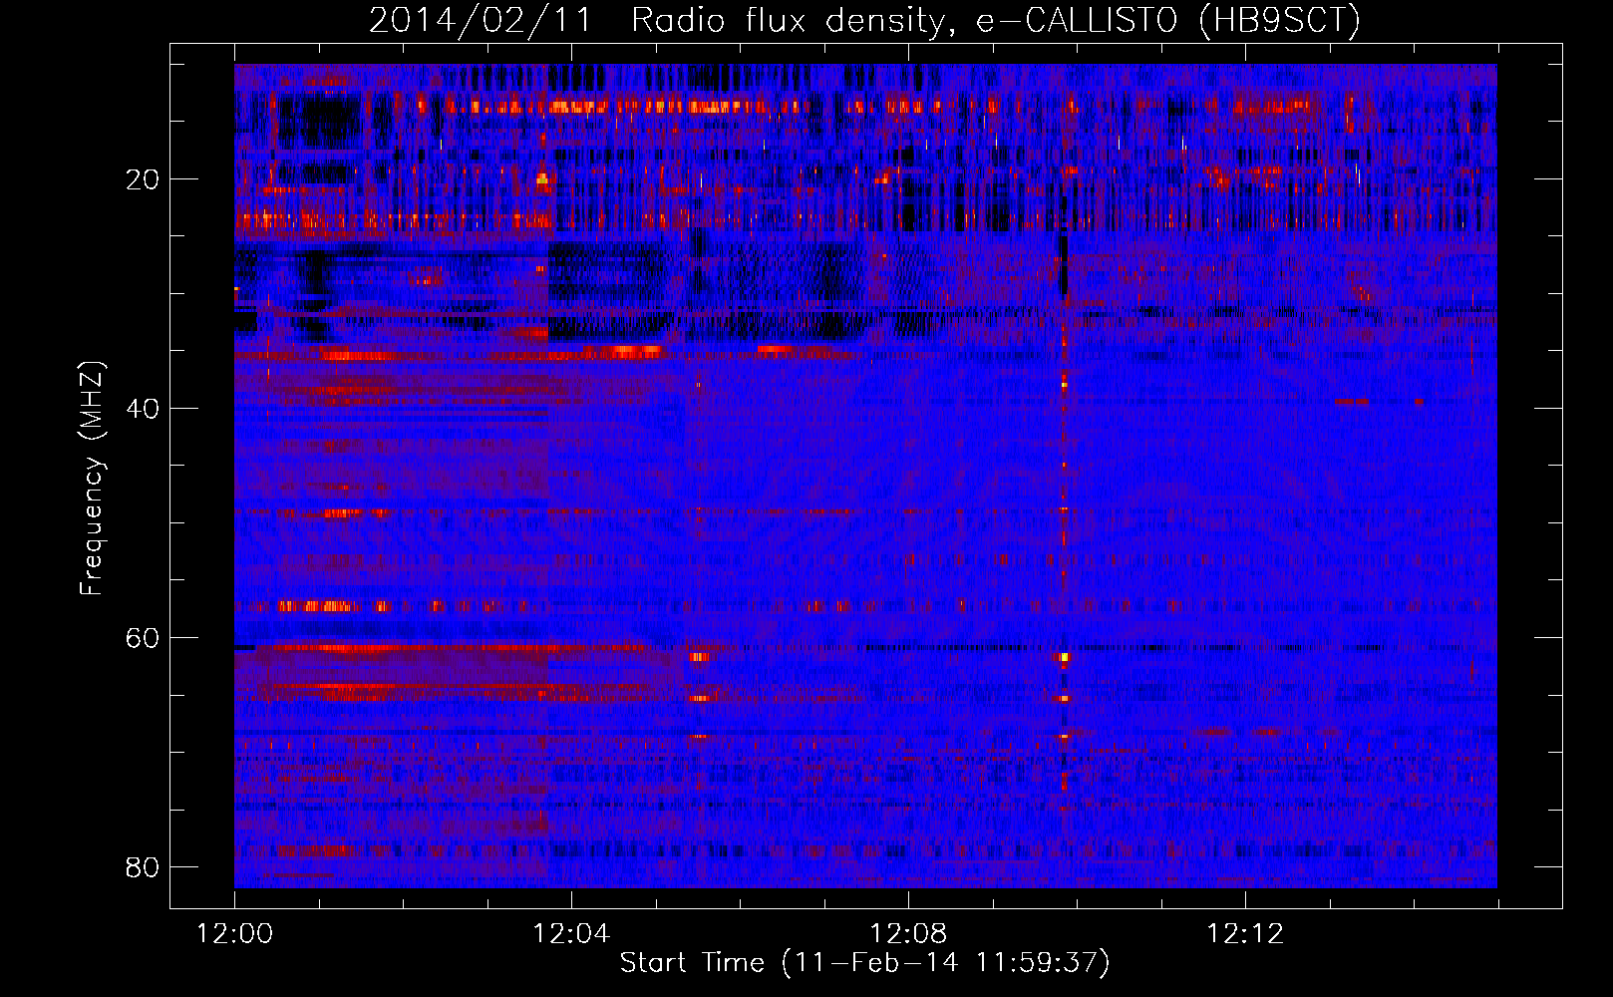Screen dimensions: 1613x997
Task: Click the plot title text e-CALLISTO (HB9SCT)
Action: (1168, 21)
